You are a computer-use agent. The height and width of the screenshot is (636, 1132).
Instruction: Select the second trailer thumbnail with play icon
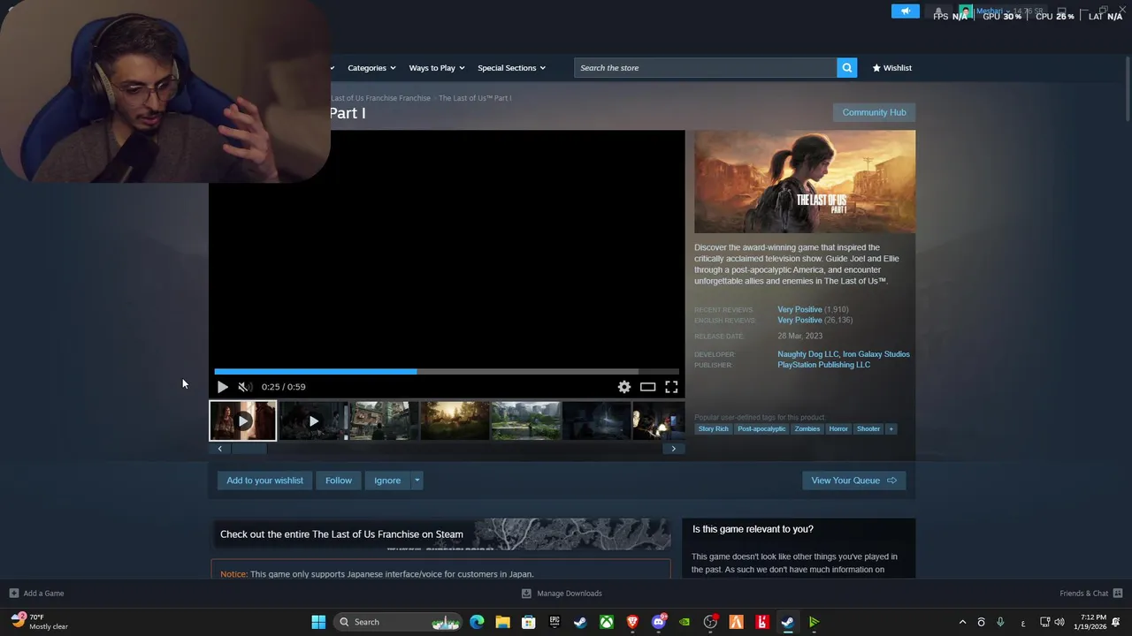point(313,420)
